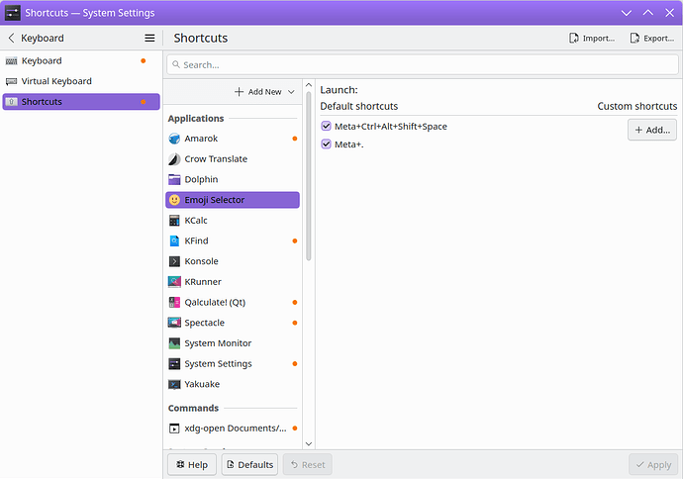Click the Emoji Selector smiley icon
Screen dimensions: 683x479
click(x=174, y=200)
